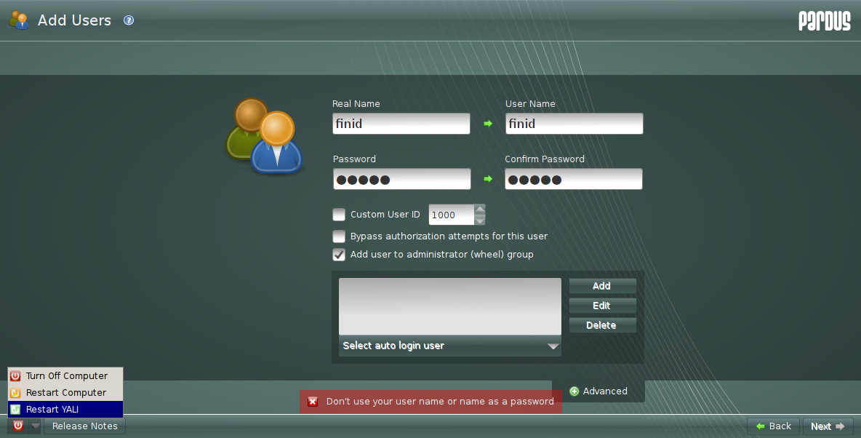Click the Pardus logo
The height and width of the screenshot is (438, 861).
[x=824, y=21]
